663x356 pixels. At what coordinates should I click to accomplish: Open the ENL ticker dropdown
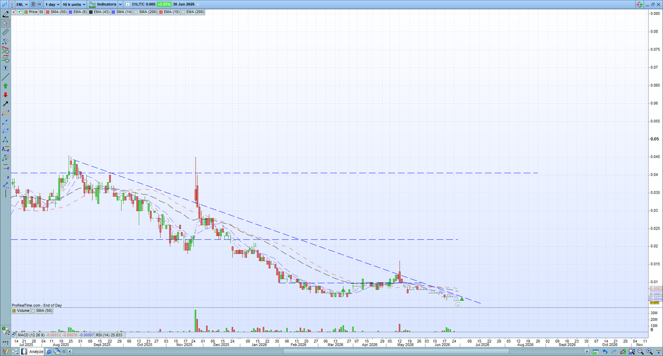pos(22,4)
